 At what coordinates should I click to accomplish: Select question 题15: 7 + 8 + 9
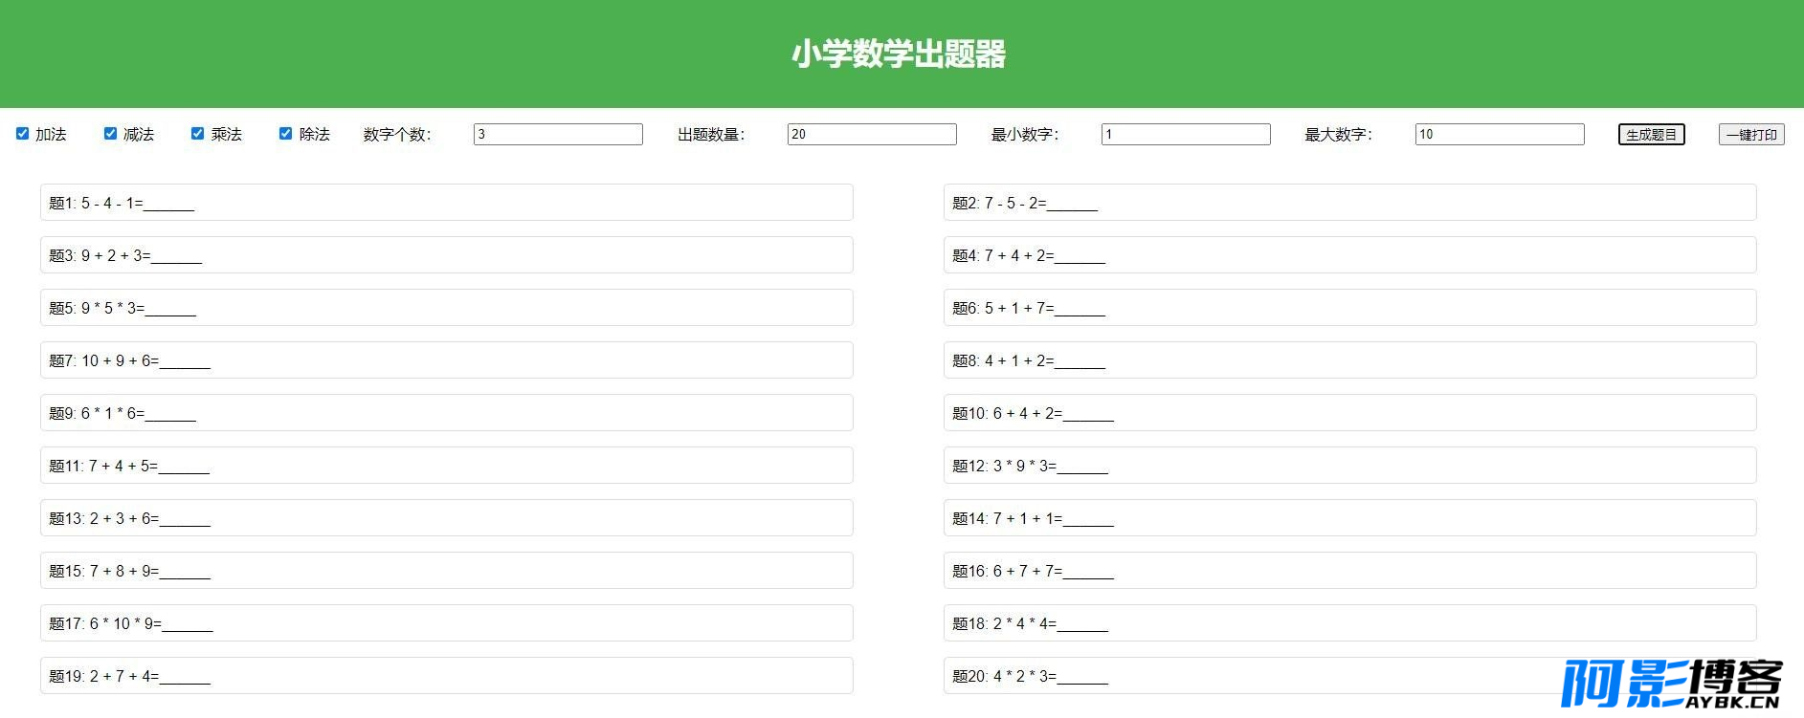point(447,571)
